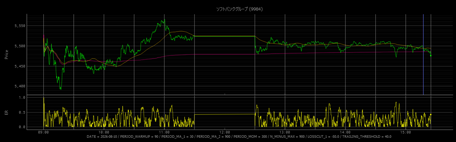Viewport: 456px width, 142px height.
Task: Click the 12:00 time tick label
Action: pyautogui.click(x=225, y=132)
